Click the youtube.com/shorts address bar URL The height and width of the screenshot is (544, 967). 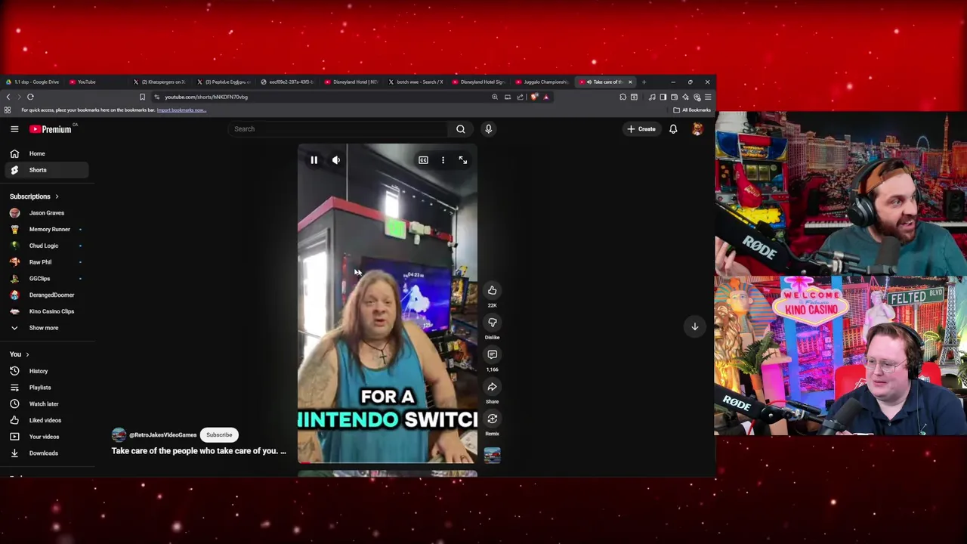click(x=206, y=97)
